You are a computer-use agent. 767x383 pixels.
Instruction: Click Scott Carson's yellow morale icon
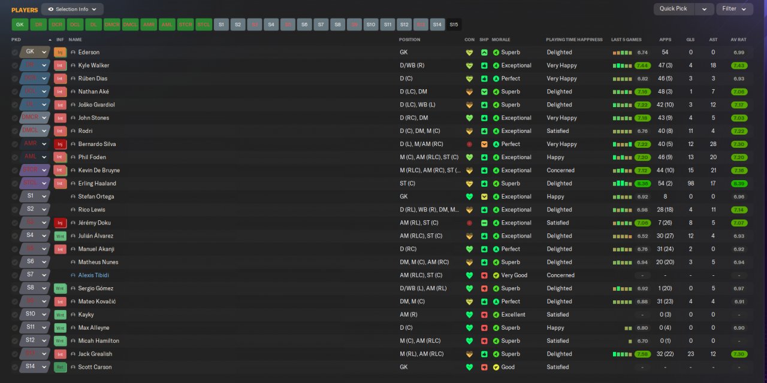(496, 367)
